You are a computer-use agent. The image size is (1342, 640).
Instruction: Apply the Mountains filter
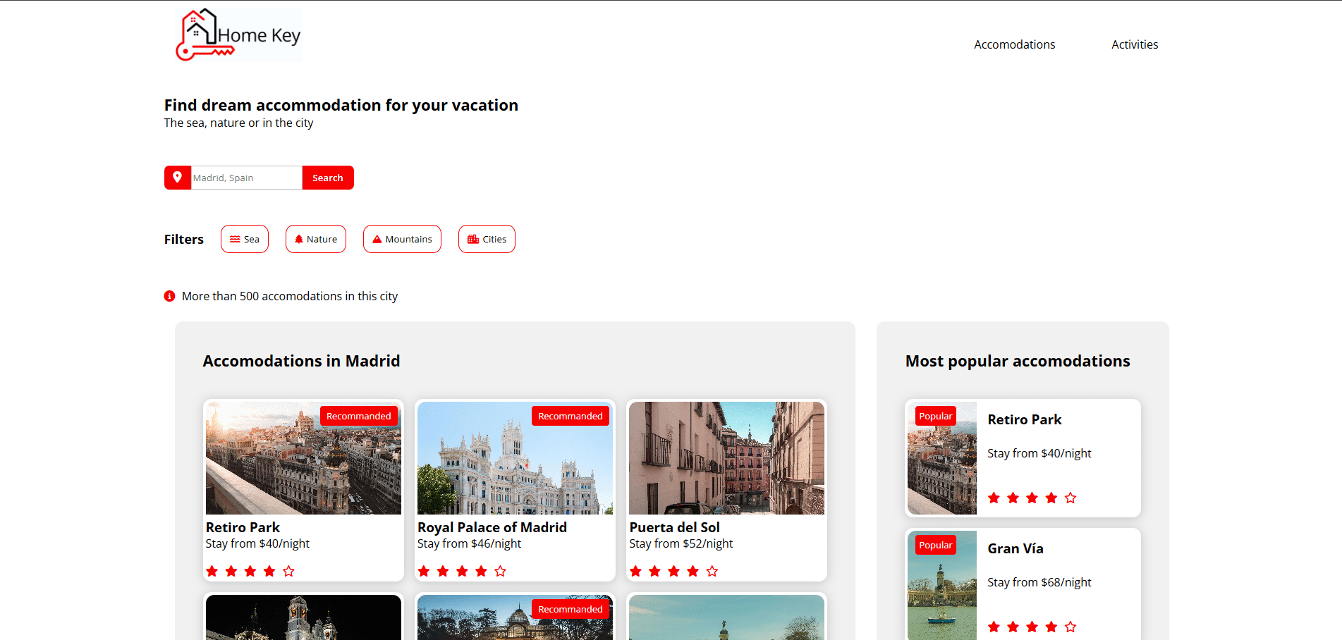[x=402, y=239]
